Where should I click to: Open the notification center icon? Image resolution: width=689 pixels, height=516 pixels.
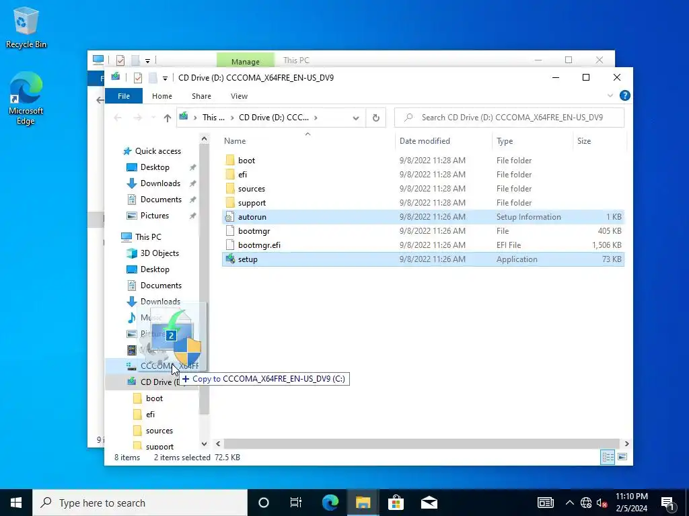(x=667, y=503)
